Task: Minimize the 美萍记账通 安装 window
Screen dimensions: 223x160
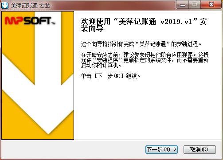Action: coord(183,5)
